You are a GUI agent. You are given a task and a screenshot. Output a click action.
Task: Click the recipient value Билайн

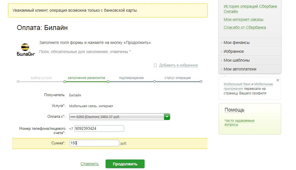[75, 95]
